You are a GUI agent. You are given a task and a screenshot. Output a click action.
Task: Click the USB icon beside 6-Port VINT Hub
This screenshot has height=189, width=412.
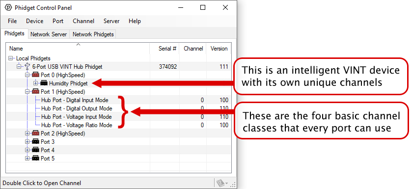coord(27,67)
